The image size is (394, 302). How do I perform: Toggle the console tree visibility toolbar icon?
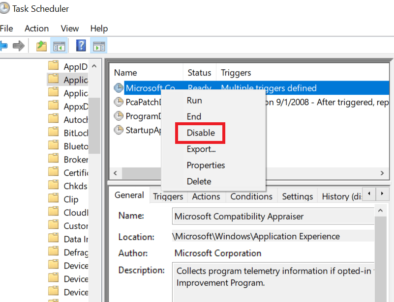pyautogui.click(x=60, y=45)
